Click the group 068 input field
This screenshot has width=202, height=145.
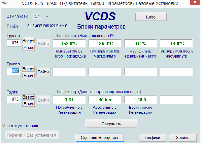pos(13,71)
